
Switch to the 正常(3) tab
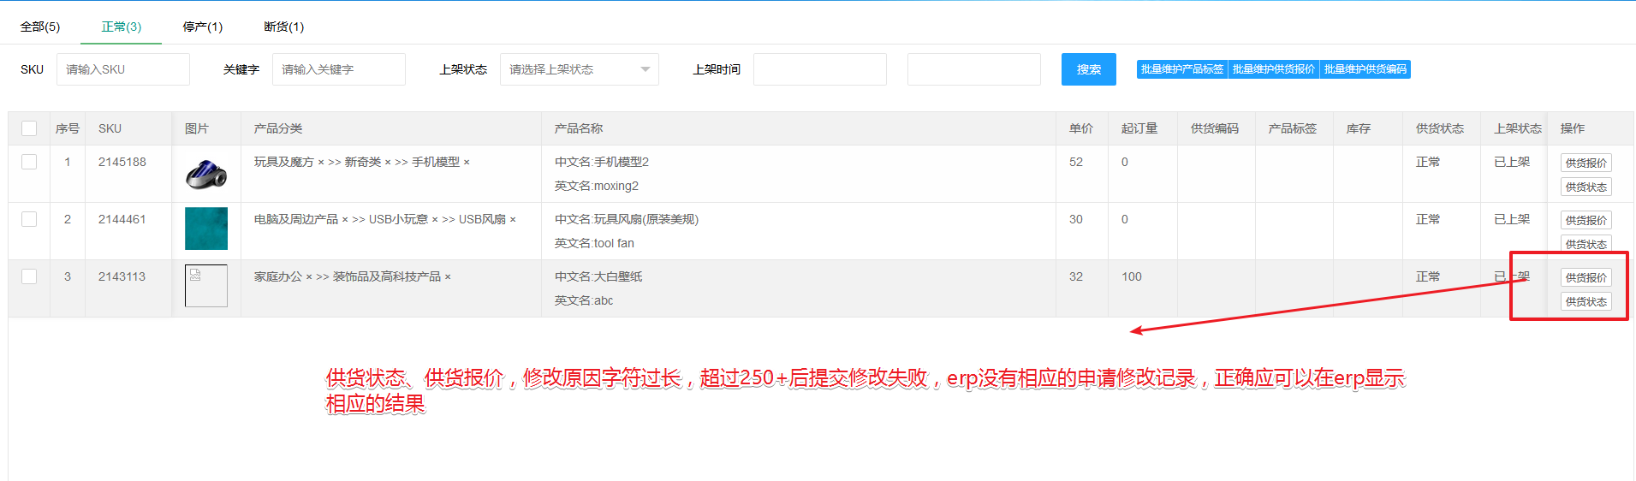click(122, 27)
